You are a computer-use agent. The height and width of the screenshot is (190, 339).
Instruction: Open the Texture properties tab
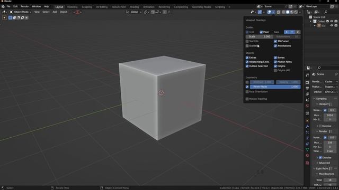click(x=307, y=163)
